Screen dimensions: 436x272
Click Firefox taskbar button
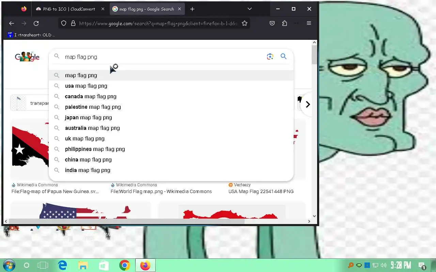tap(145, 265)
